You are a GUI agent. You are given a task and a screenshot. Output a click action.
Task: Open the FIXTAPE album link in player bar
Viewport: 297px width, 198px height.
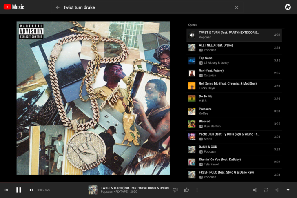122,192
